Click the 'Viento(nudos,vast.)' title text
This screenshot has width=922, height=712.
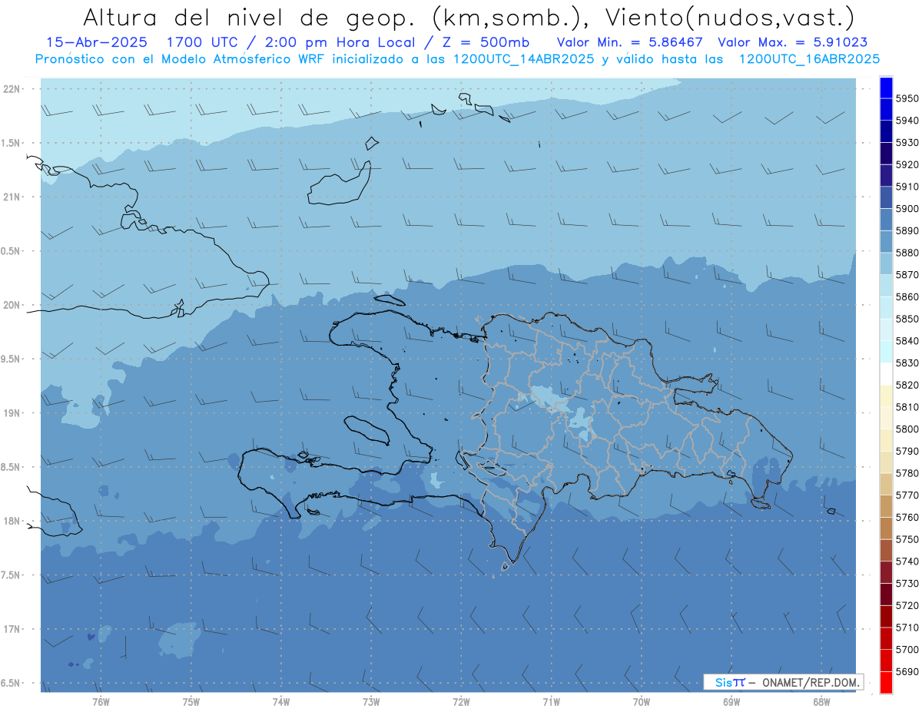tap(730, 17)
